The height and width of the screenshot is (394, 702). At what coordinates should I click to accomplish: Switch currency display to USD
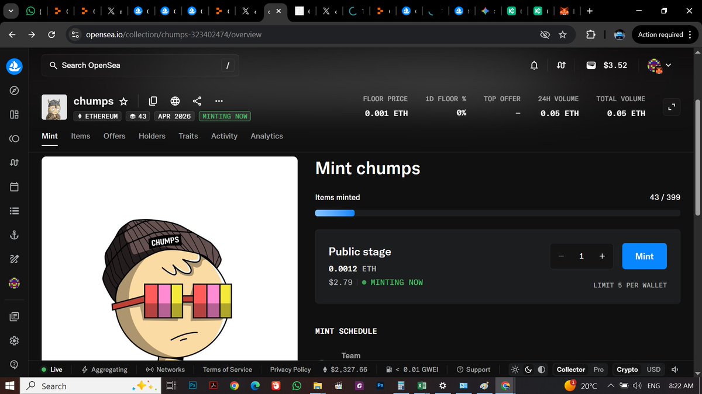(x=653, y=369)
